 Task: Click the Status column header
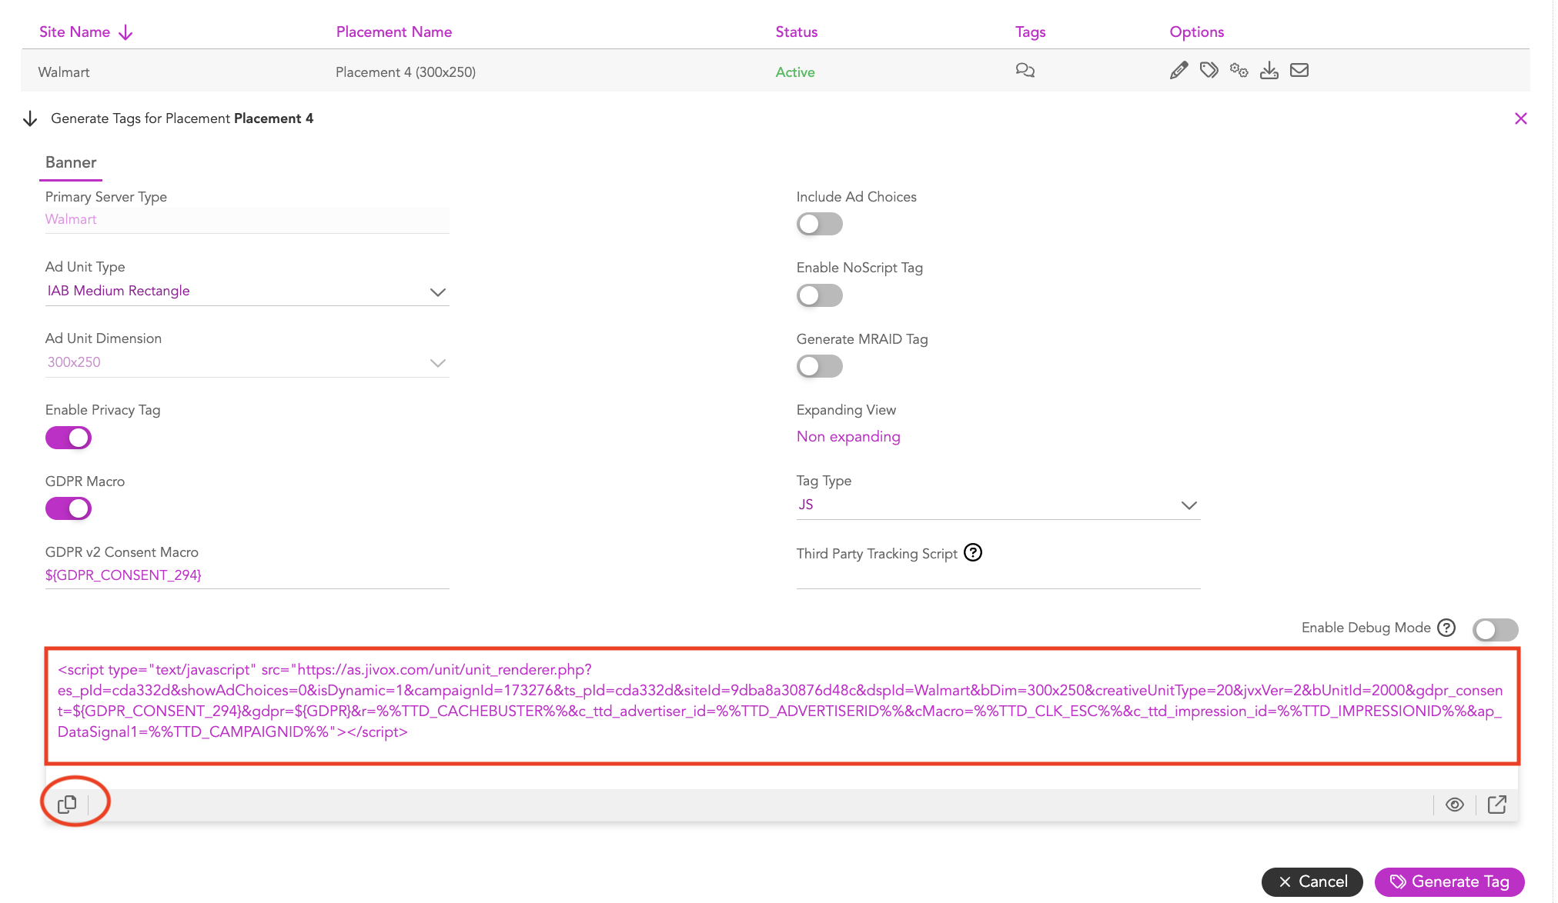[796, 32]
